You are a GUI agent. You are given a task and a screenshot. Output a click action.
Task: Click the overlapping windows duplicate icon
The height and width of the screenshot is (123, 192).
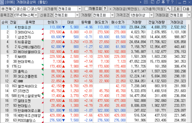[x=158, y=2]
